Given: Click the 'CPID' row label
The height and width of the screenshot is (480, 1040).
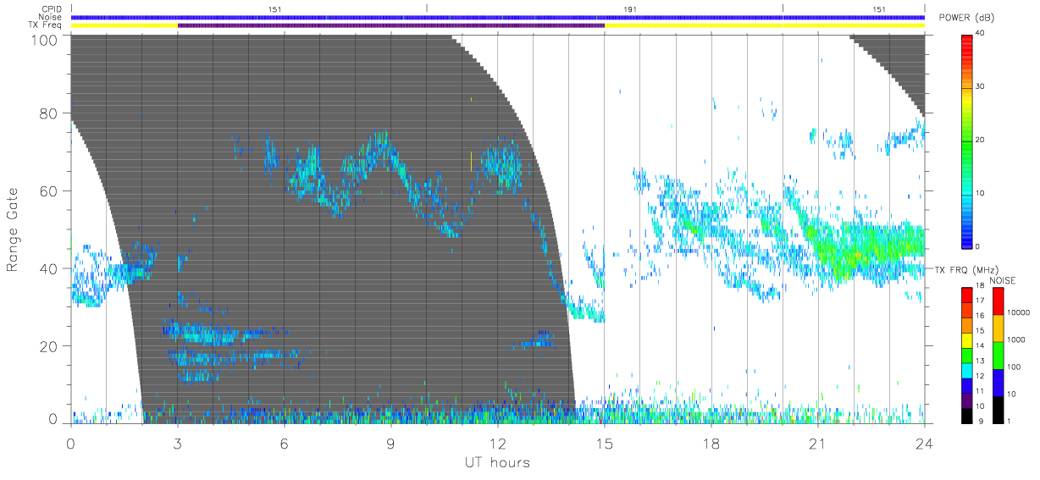Looking at the screenshot, I should click(53, 8).
